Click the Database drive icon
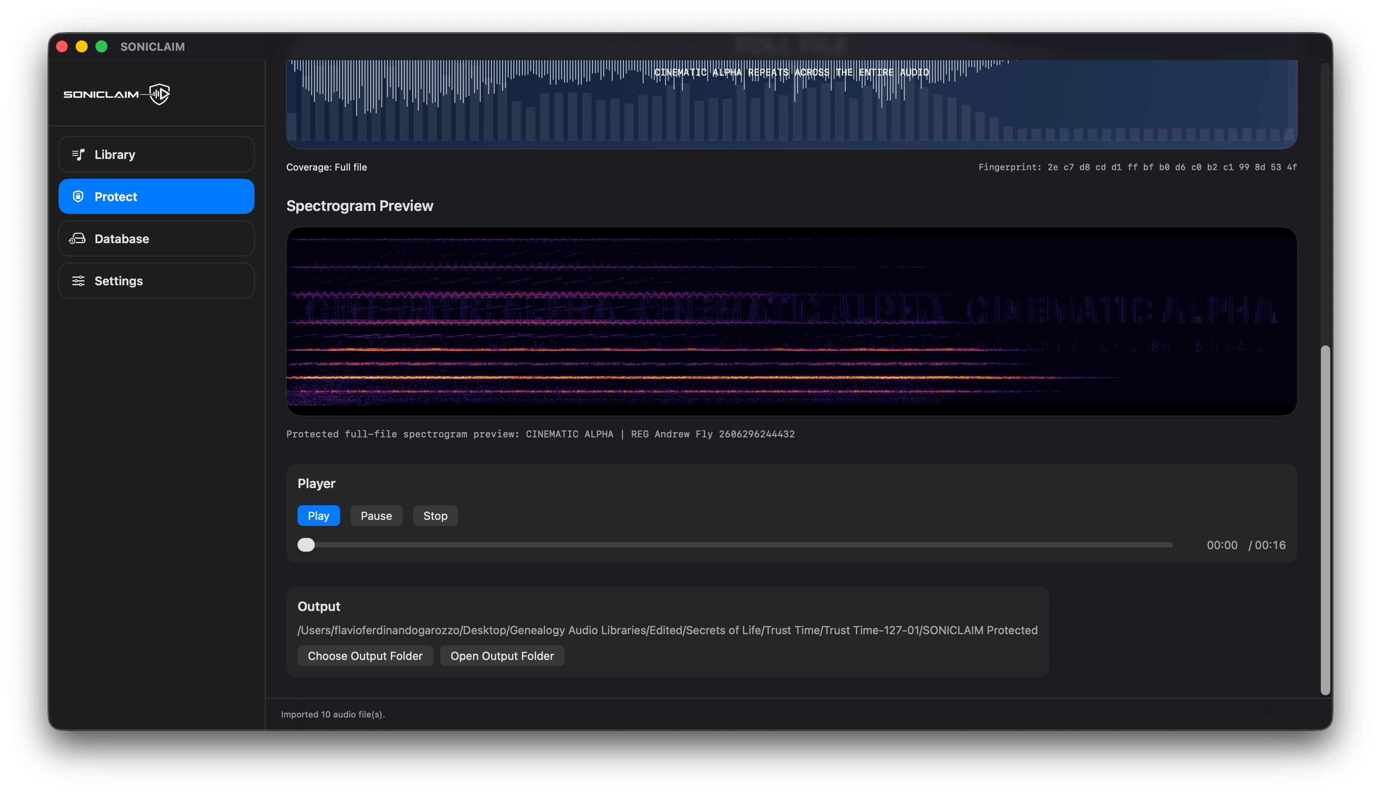Screen dimensions: 1381x794 point(77,239)
